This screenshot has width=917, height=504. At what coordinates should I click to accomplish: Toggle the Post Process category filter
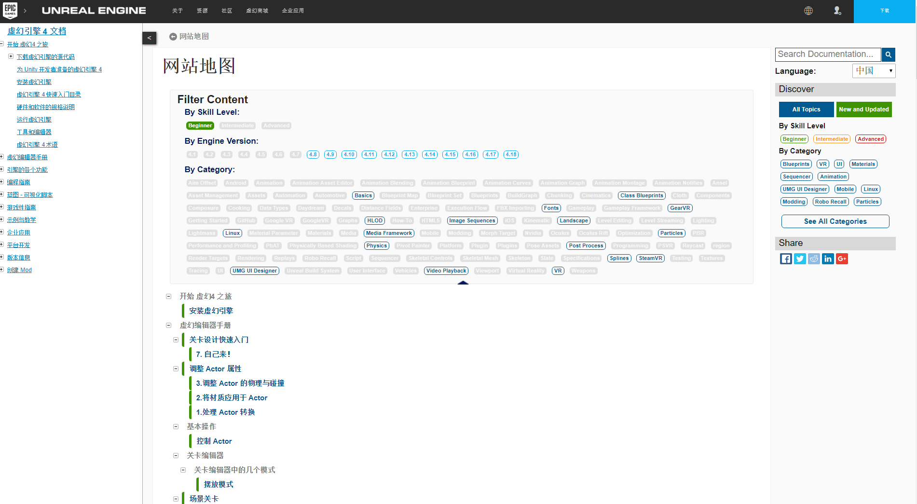coord(586,246)
